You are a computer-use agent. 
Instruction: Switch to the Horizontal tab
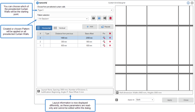[44, 28]
